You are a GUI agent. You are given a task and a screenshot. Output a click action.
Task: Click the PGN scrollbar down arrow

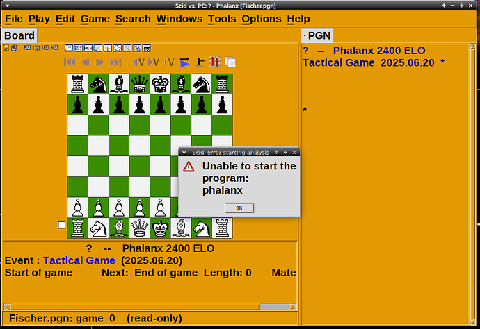[x=472, y=322]
